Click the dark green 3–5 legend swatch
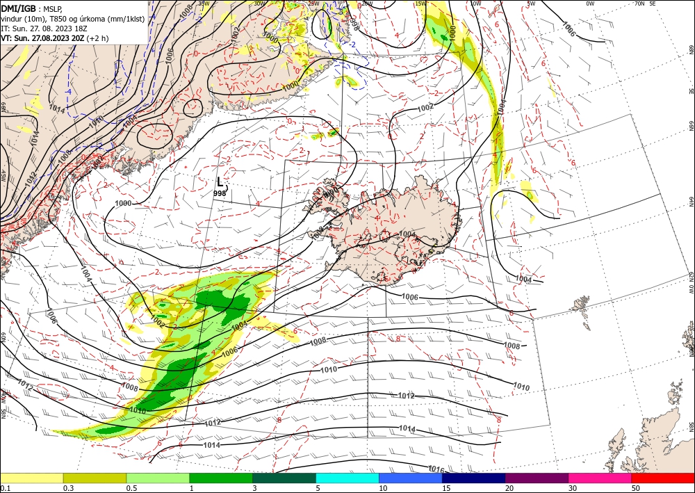The image size is (695, 493). tap(284, 478)
